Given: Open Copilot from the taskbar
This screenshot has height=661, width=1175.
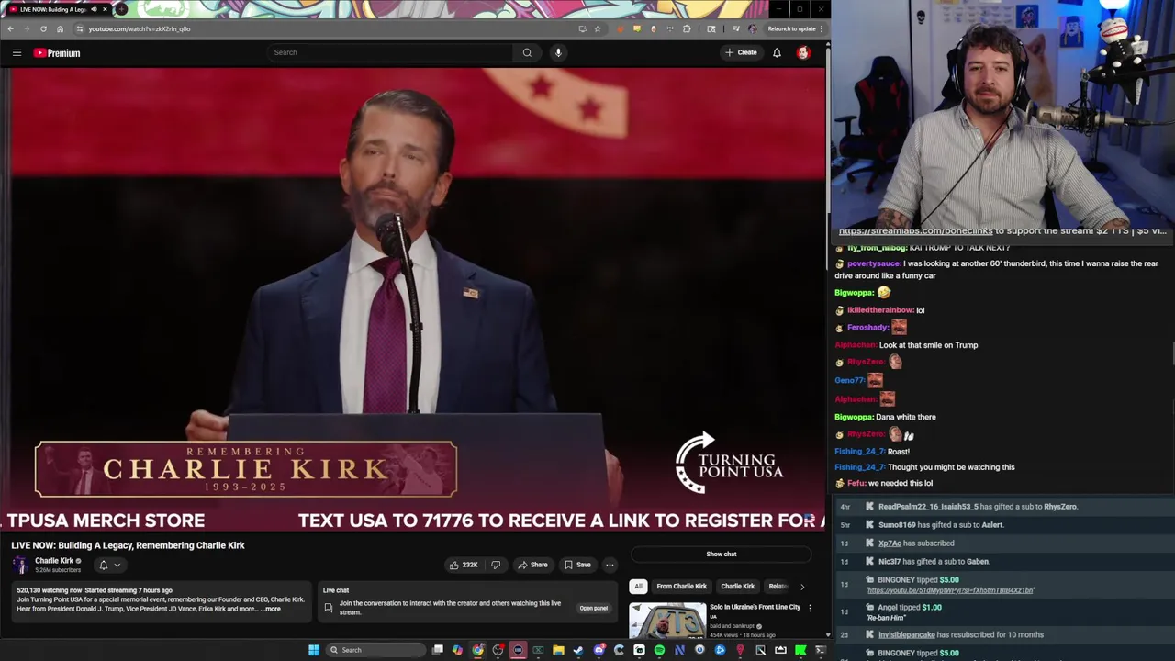Looking at the screenshot, I should click(x=457, y=650).
